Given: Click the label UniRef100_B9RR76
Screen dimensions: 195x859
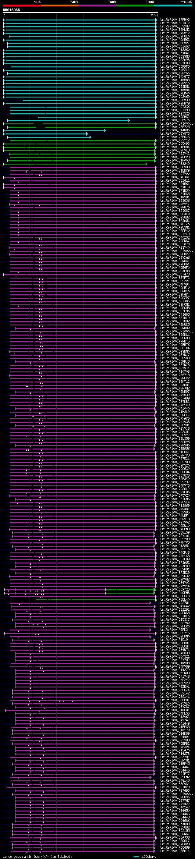Looking at the screenshot, I should (175, 208).
